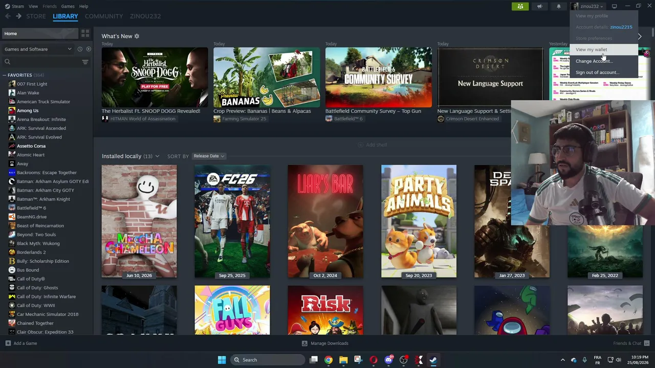Screen dimensions: 655x368
Task: Open File Explorer from the taskbar
Action: point(343,360)
